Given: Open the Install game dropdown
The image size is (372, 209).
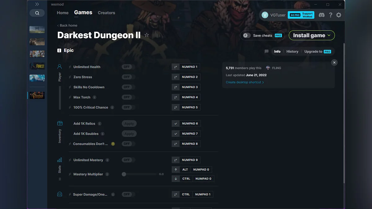Looking at the screenshot, I should click(312, 35).
